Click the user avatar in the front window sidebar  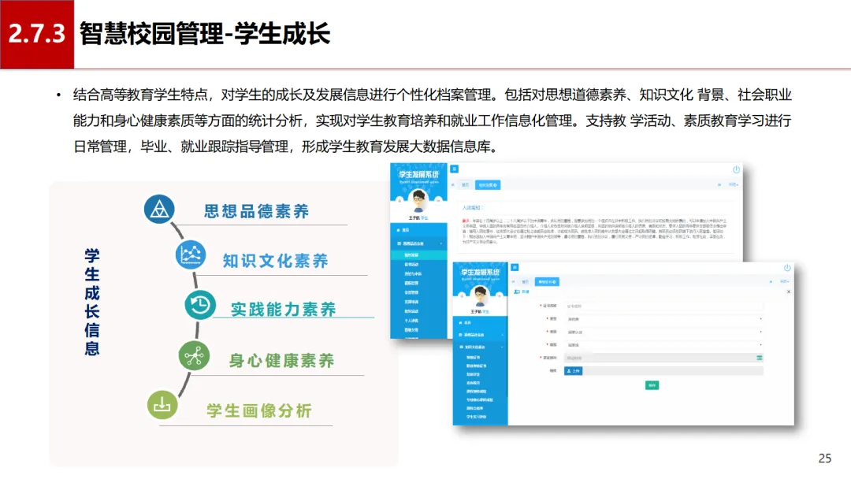pos(480,296)
